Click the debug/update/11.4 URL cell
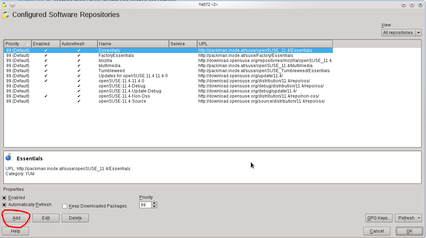426x238 pixels. click(248, 91)
